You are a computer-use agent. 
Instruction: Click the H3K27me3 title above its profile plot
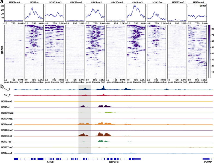178,2
